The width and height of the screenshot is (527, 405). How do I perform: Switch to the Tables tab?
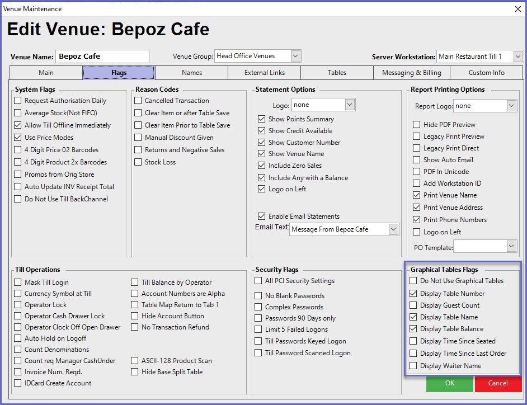coord(337,73)
